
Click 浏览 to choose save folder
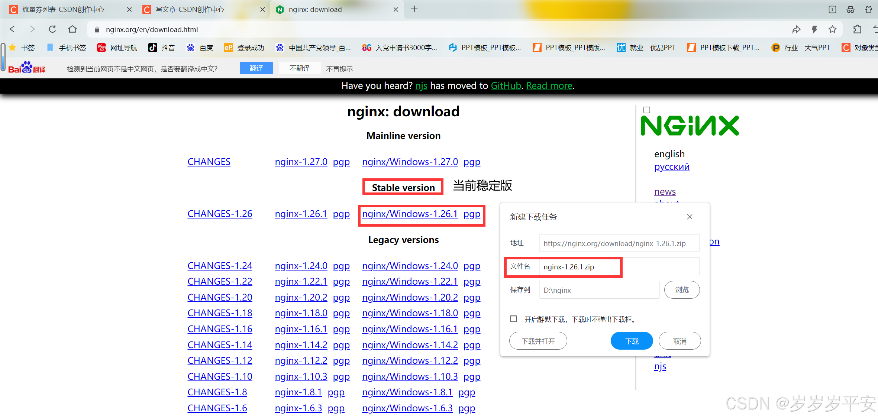point(682,290)
